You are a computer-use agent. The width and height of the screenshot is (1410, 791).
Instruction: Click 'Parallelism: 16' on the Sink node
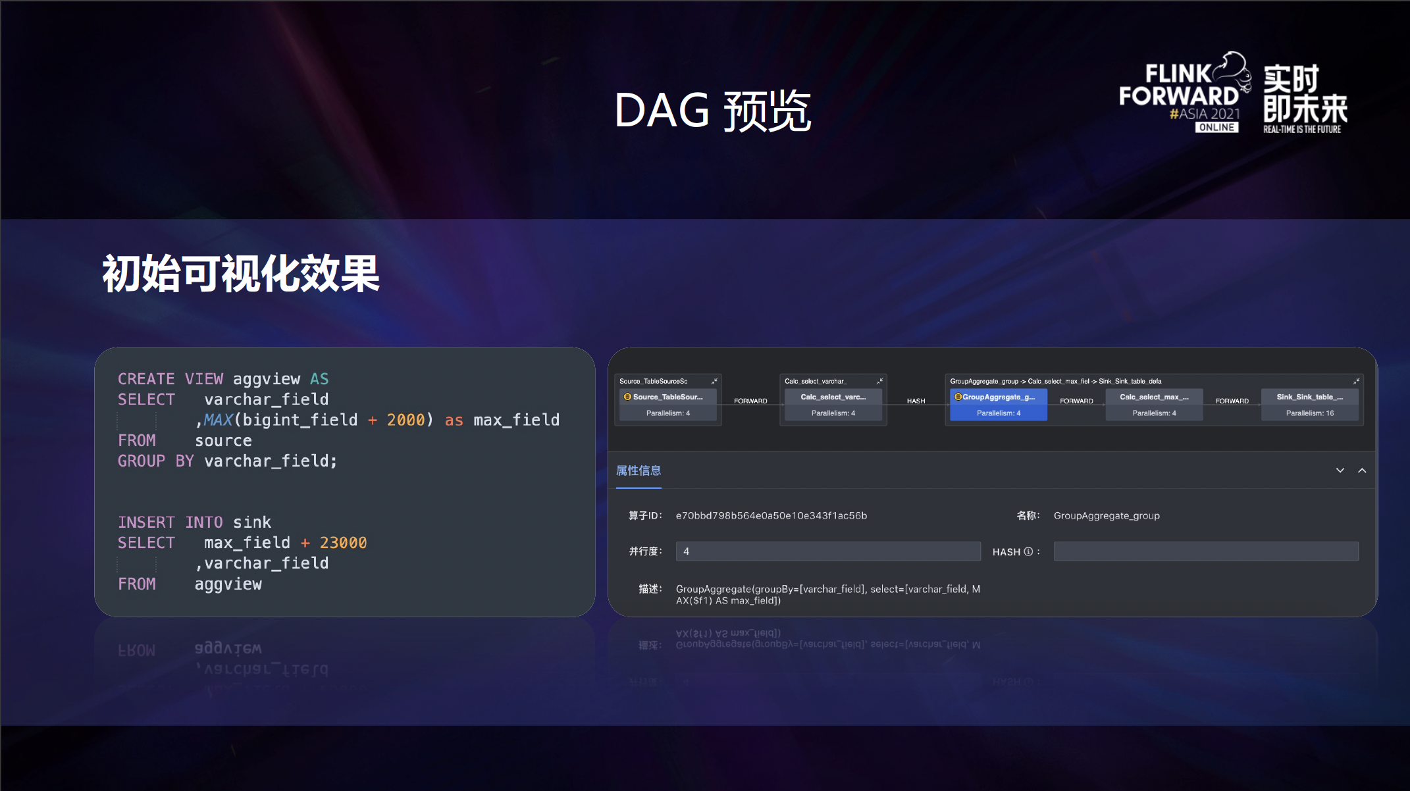click(1310, 413)
